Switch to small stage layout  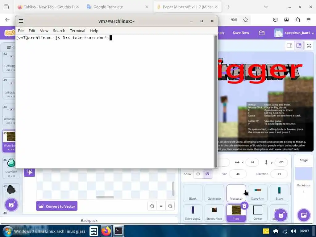tap(289, 46)
